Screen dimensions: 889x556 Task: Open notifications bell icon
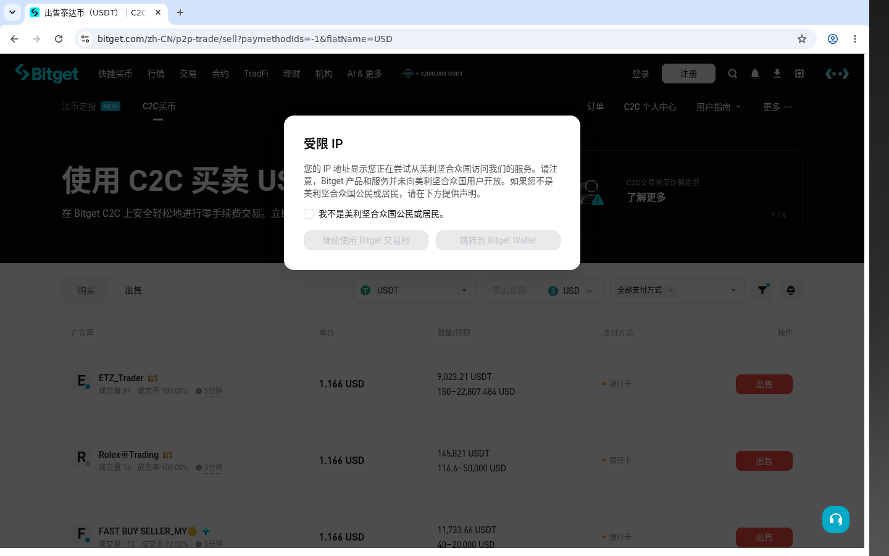point(755,74)
